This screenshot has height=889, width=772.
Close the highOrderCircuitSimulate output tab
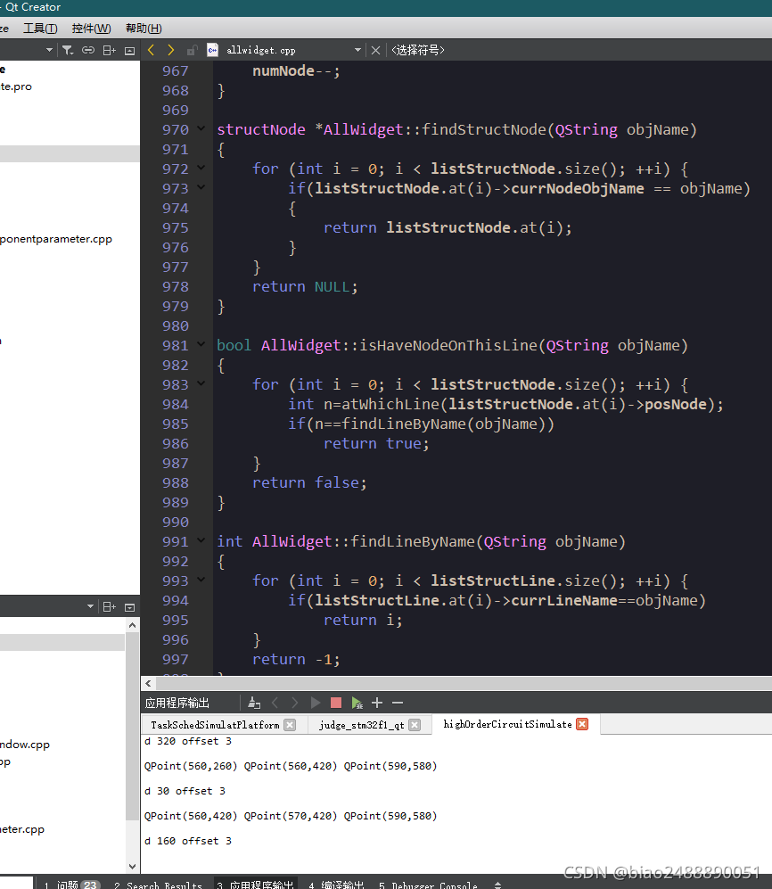click(x=582, y=724)
